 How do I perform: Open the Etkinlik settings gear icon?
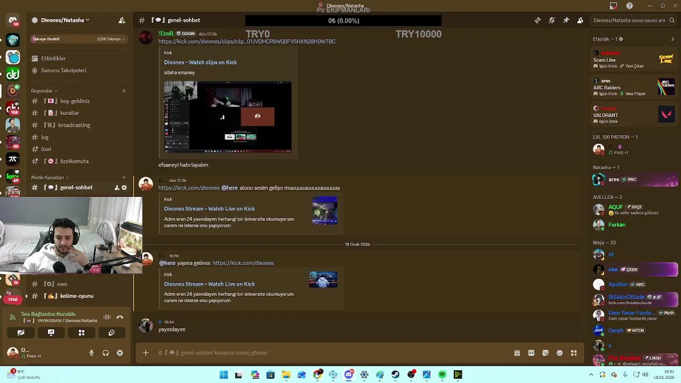[x=621, y=39]
